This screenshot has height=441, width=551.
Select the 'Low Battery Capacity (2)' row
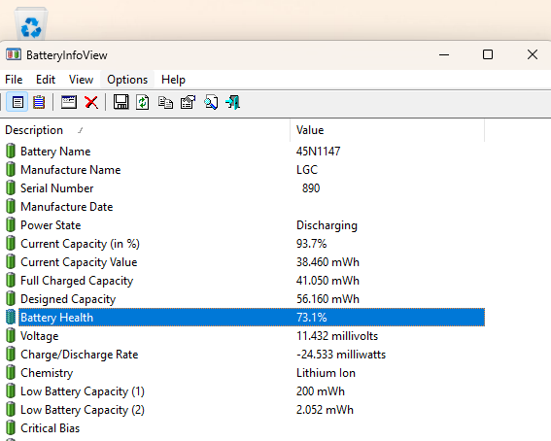tap(83, 410)
